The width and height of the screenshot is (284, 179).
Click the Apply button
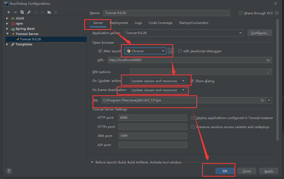[269, 171]
